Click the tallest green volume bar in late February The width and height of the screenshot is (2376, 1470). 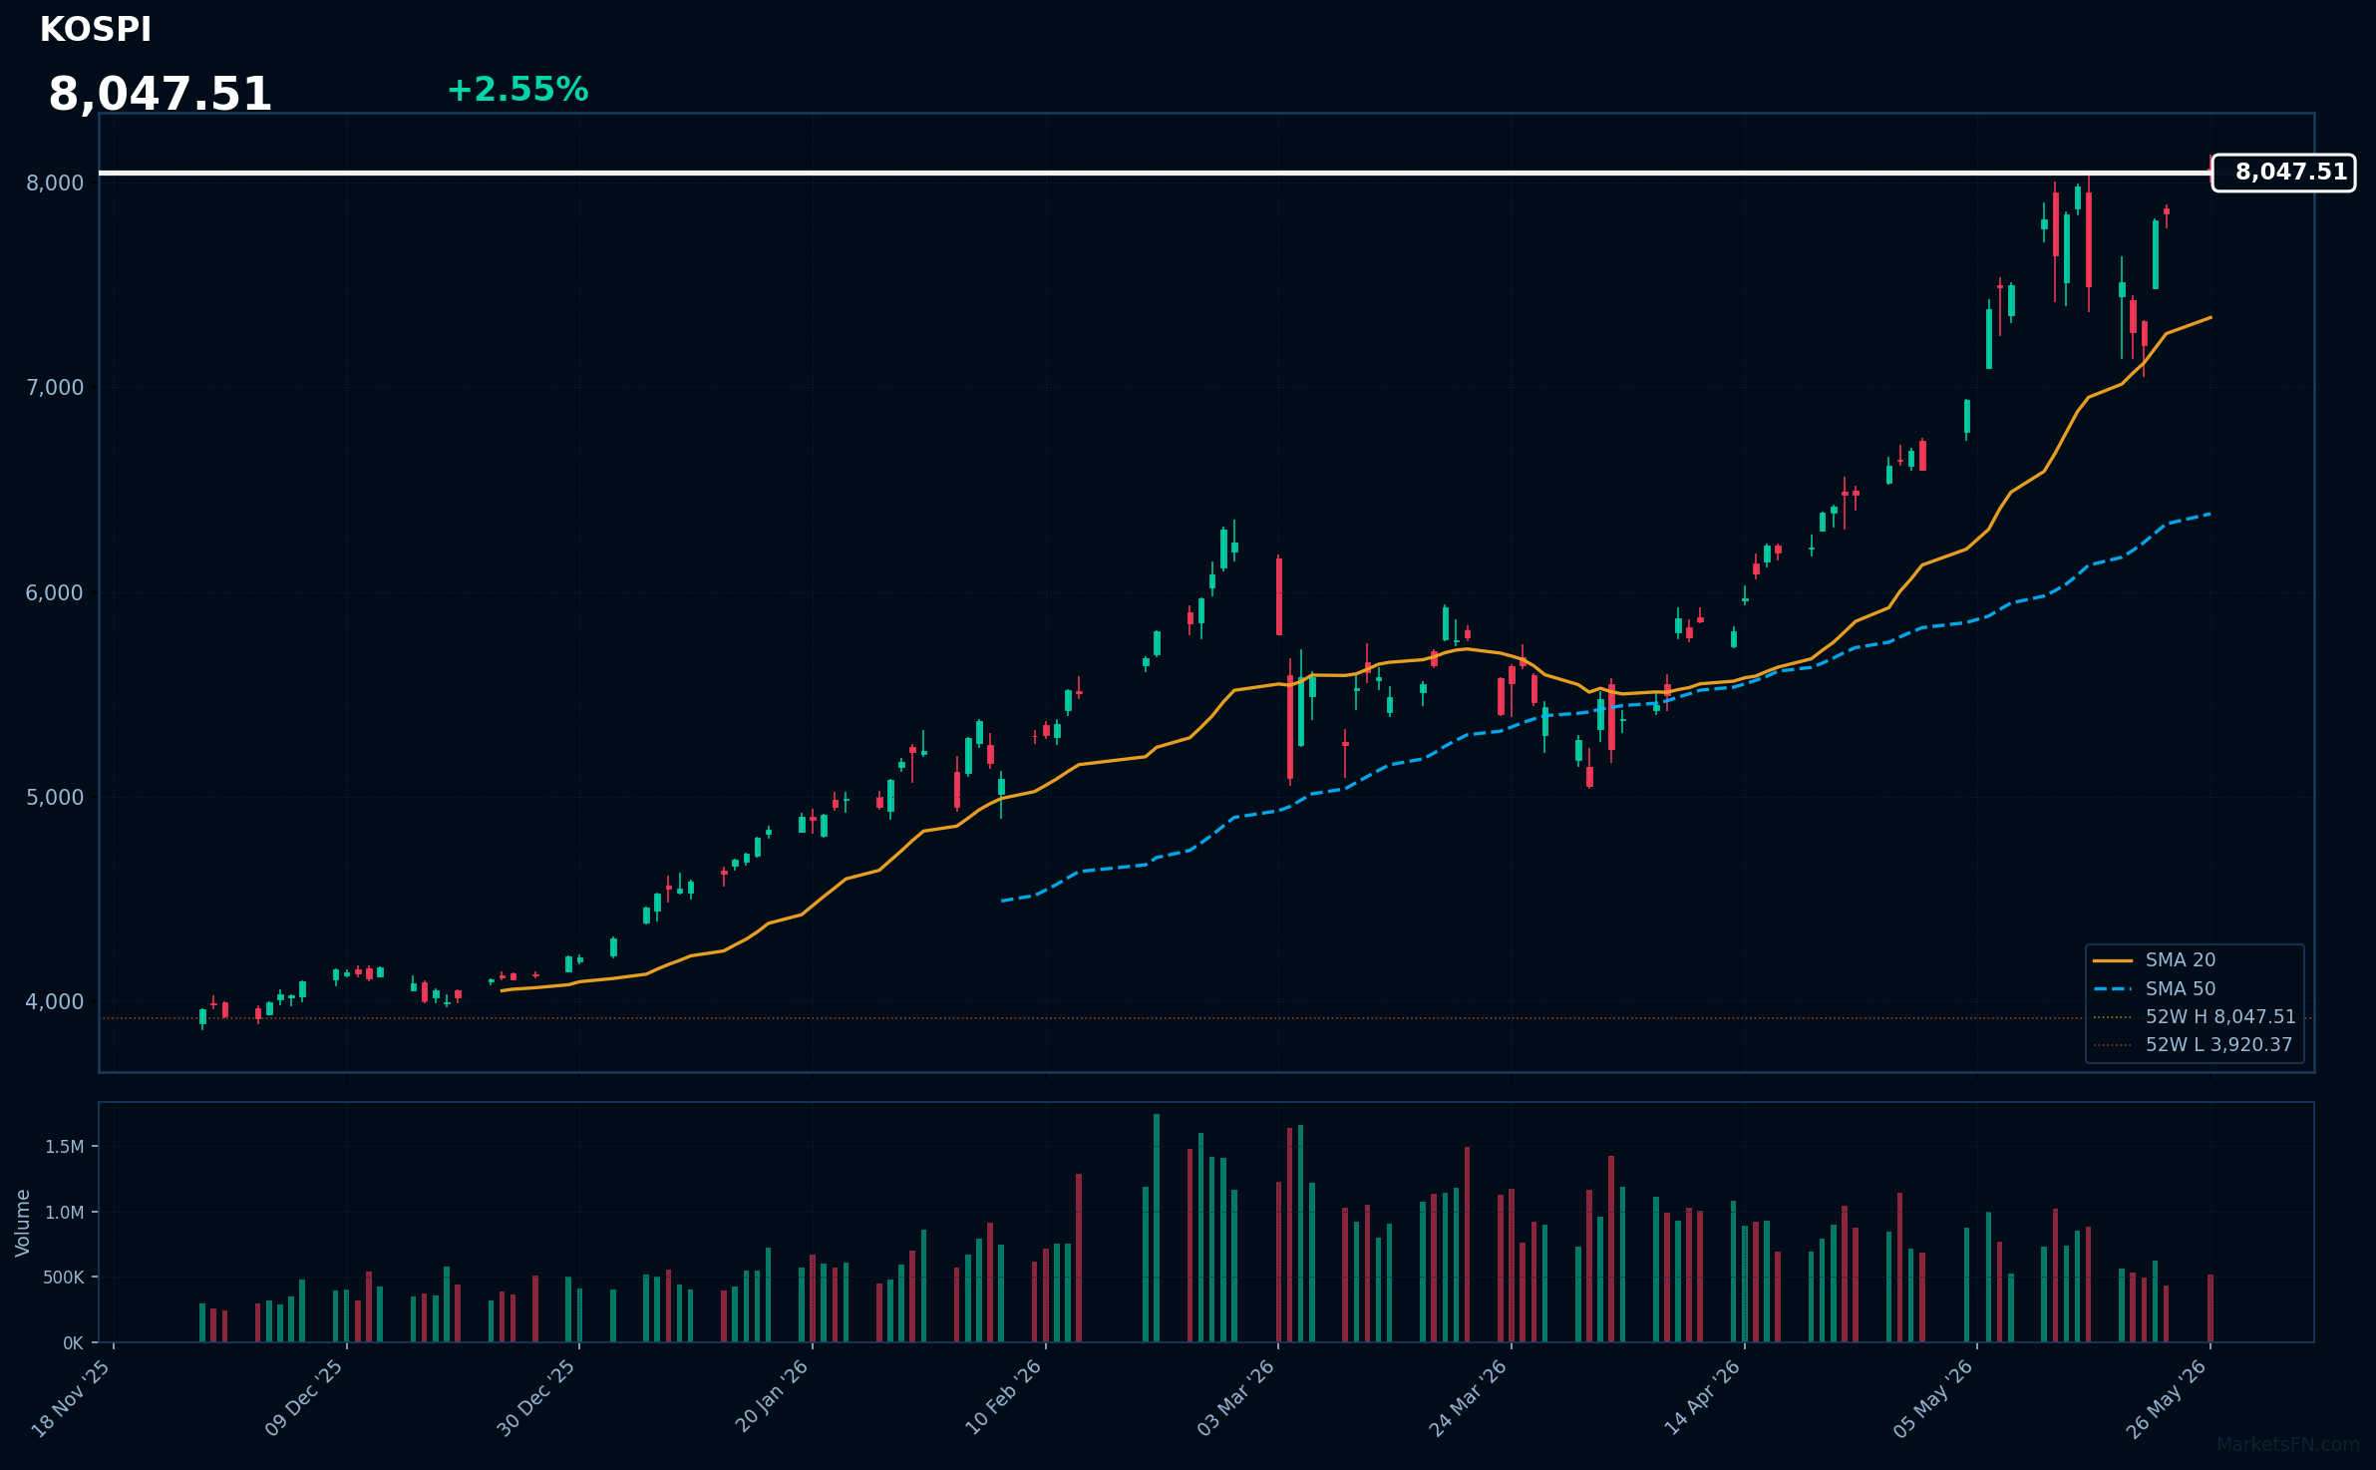tap(1157, 1228)
